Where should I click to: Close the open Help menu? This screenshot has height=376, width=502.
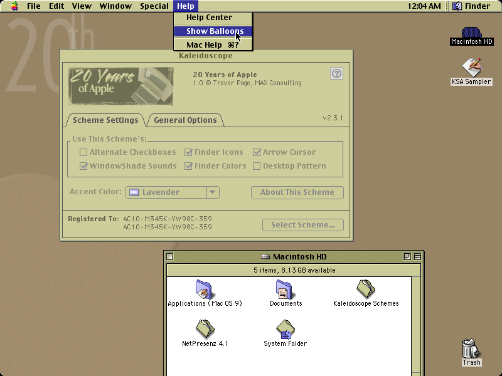185,6
